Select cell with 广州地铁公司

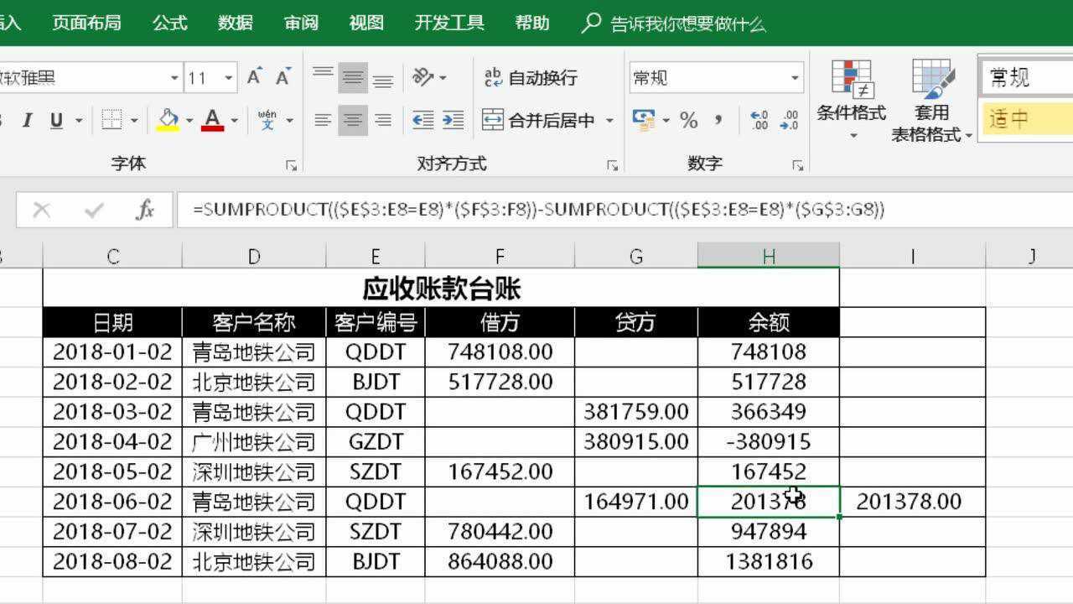(x=254, y=441)
